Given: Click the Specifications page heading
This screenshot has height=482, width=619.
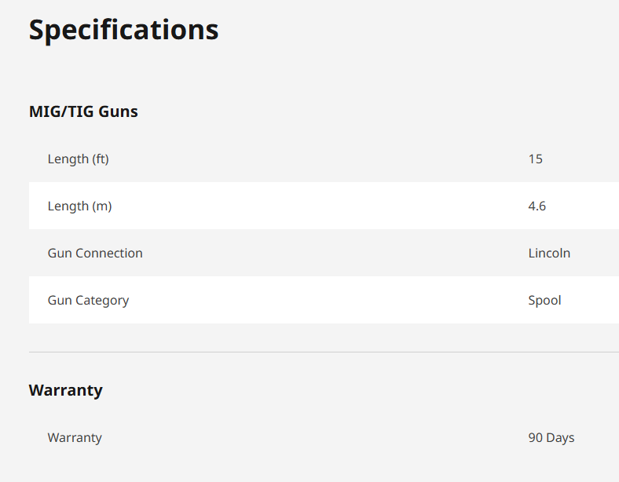Looking at the screenshot, I should point(123,30).
